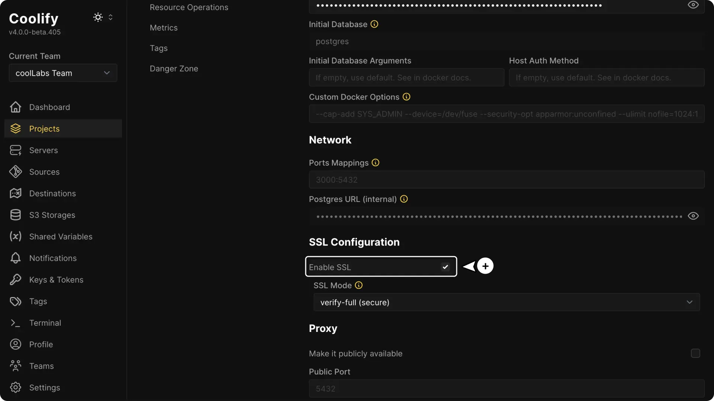Enable Make it publicly available
The height and width of the screenshot is (401, 714).
point(695,353)
